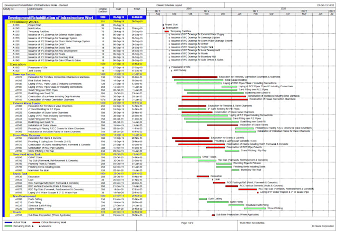Click the Start column header
338x233 pixels.
click(x=119, y=11)
